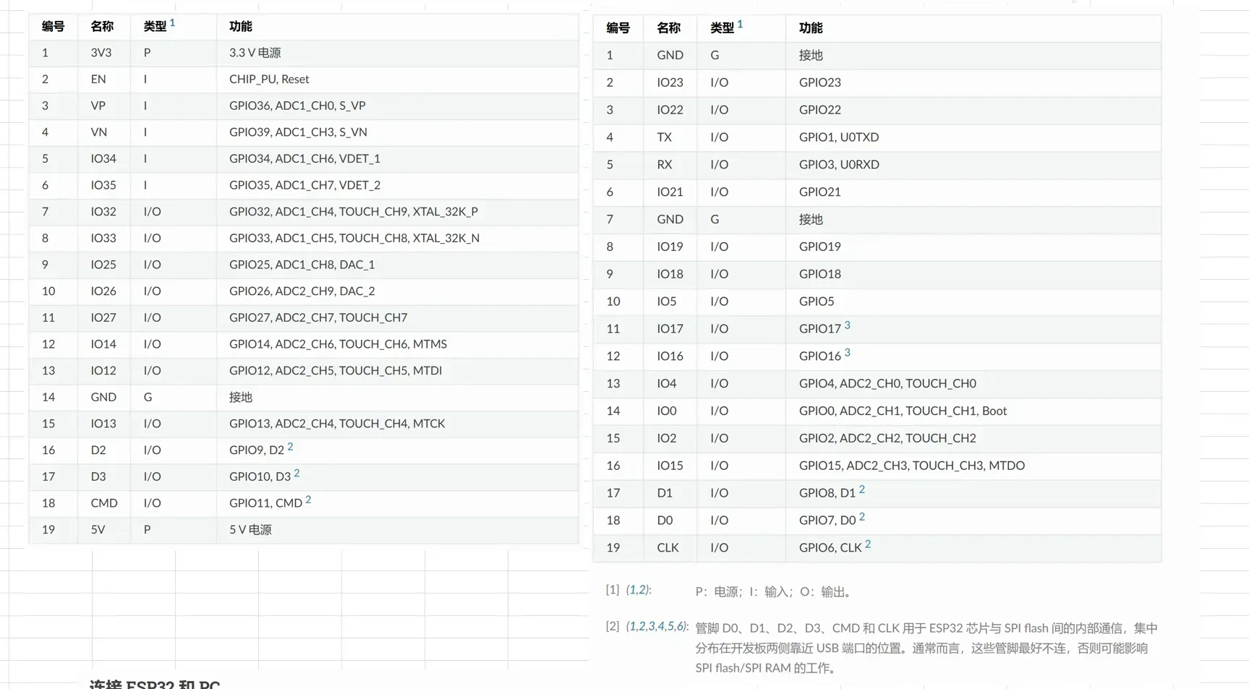1249x689 pixels.
Task: Open footnote 3 next to GPIO17
Action: click(x=847, y=325)
